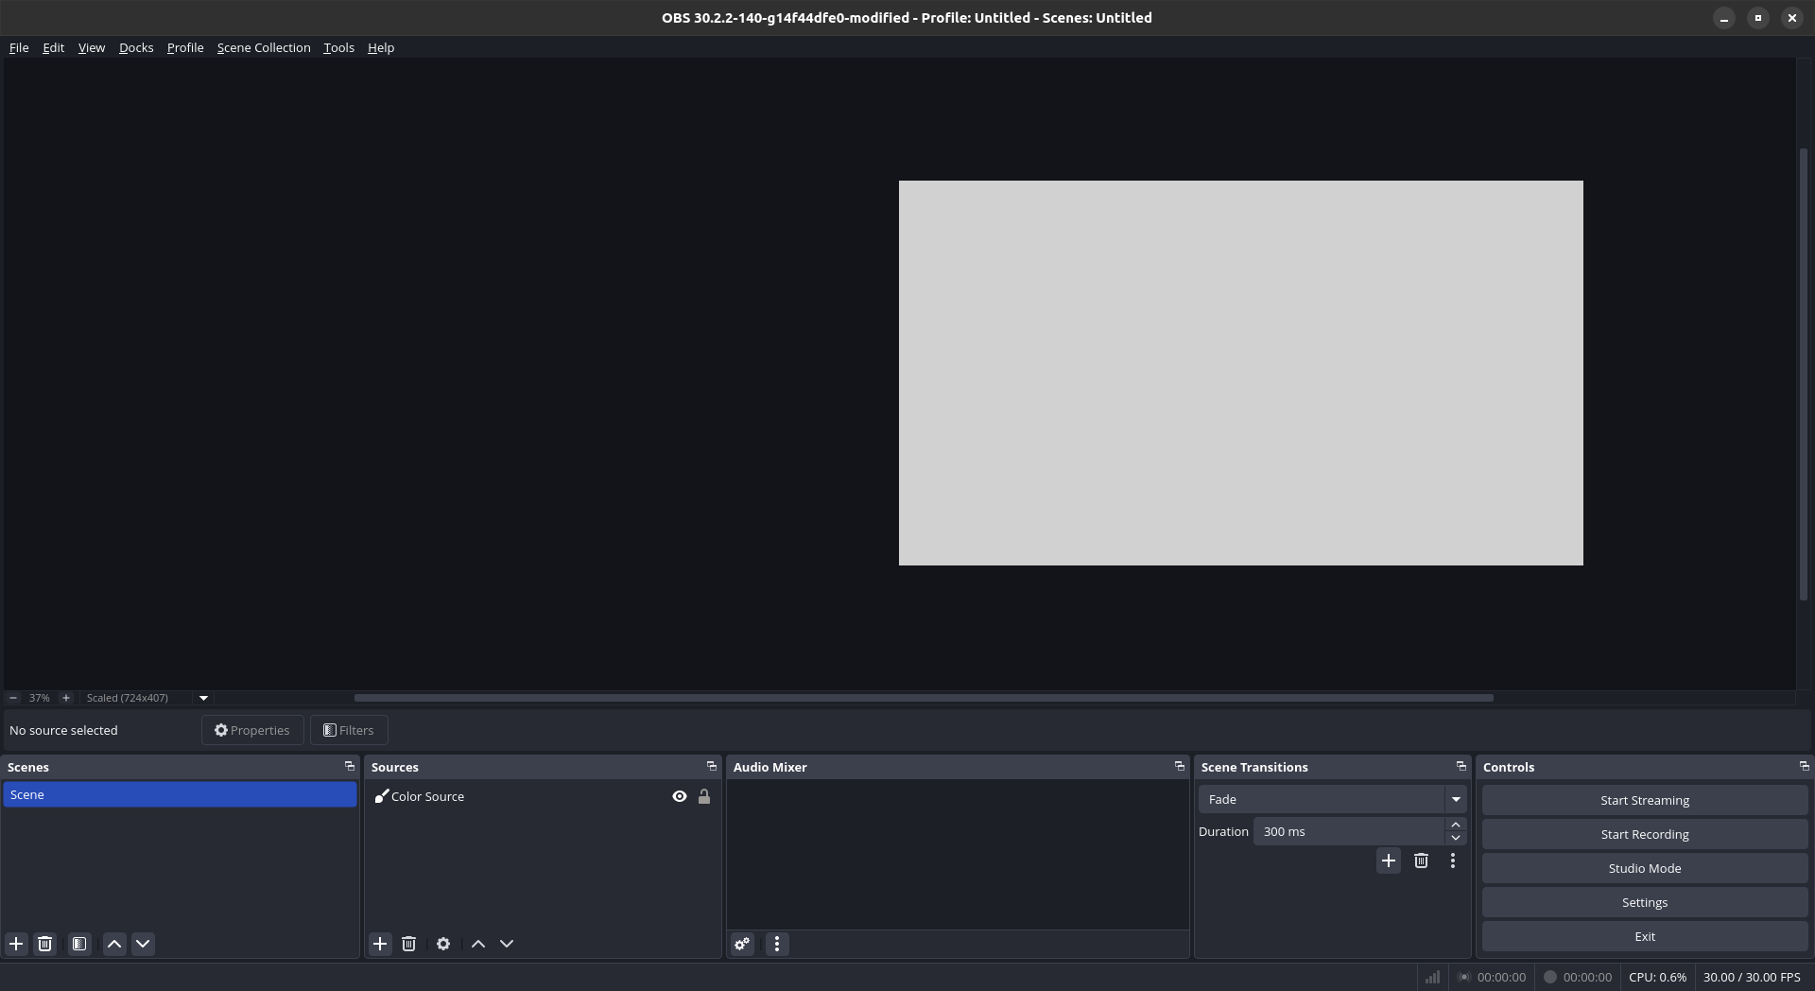Open Settings from Controls panel
This screenshot has height=991, width=1815.
[1644, 902]
